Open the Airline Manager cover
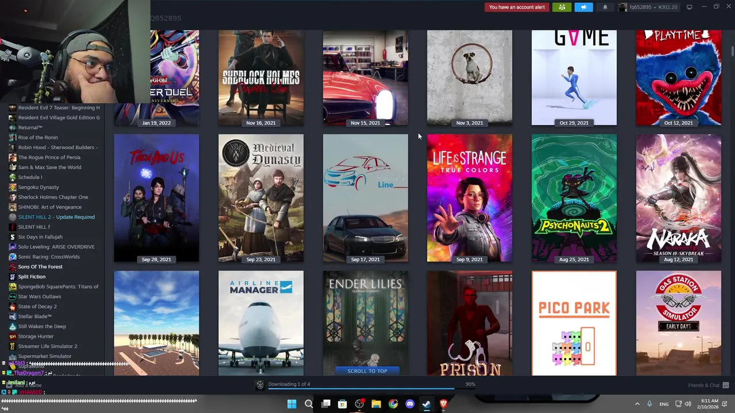 coord(261,323)
